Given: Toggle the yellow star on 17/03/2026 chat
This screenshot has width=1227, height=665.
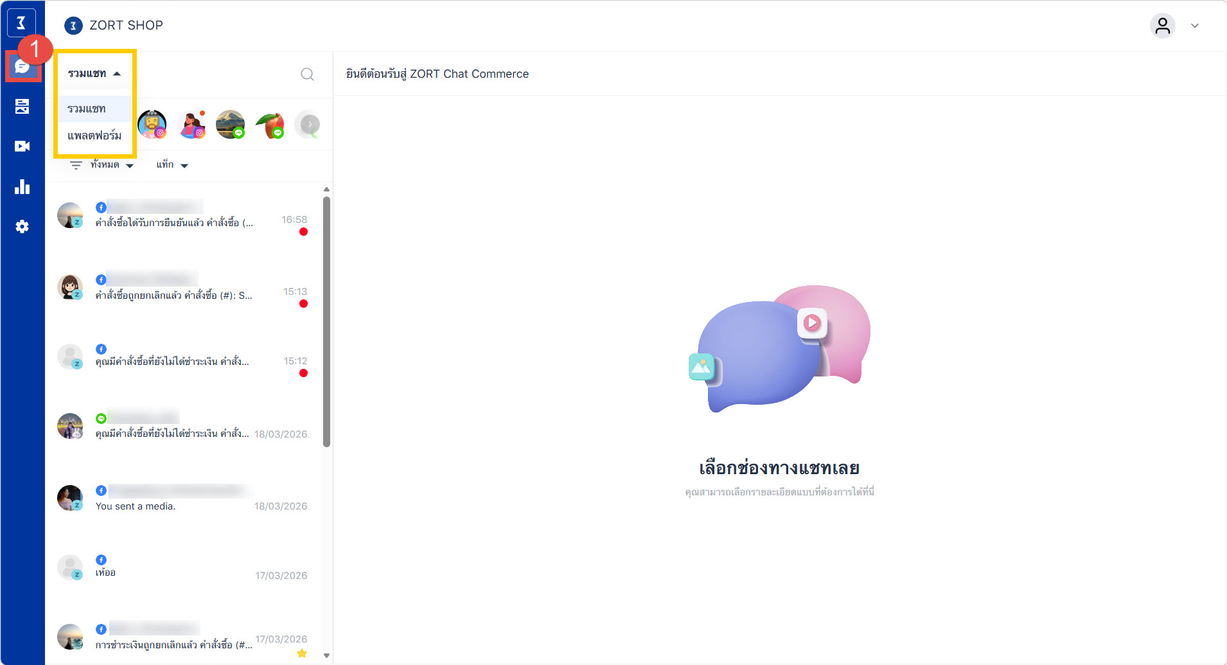Looking at the screenshot, I should pos(302,653).
